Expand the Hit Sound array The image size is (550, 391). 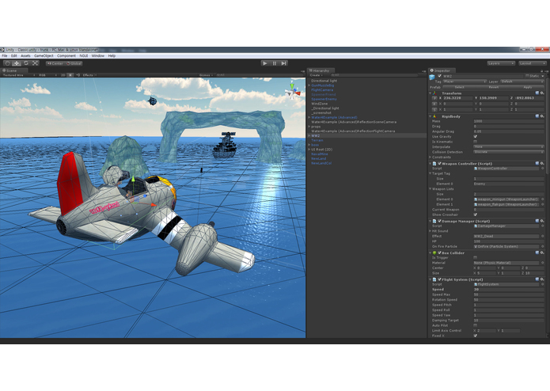click(431, 231)
